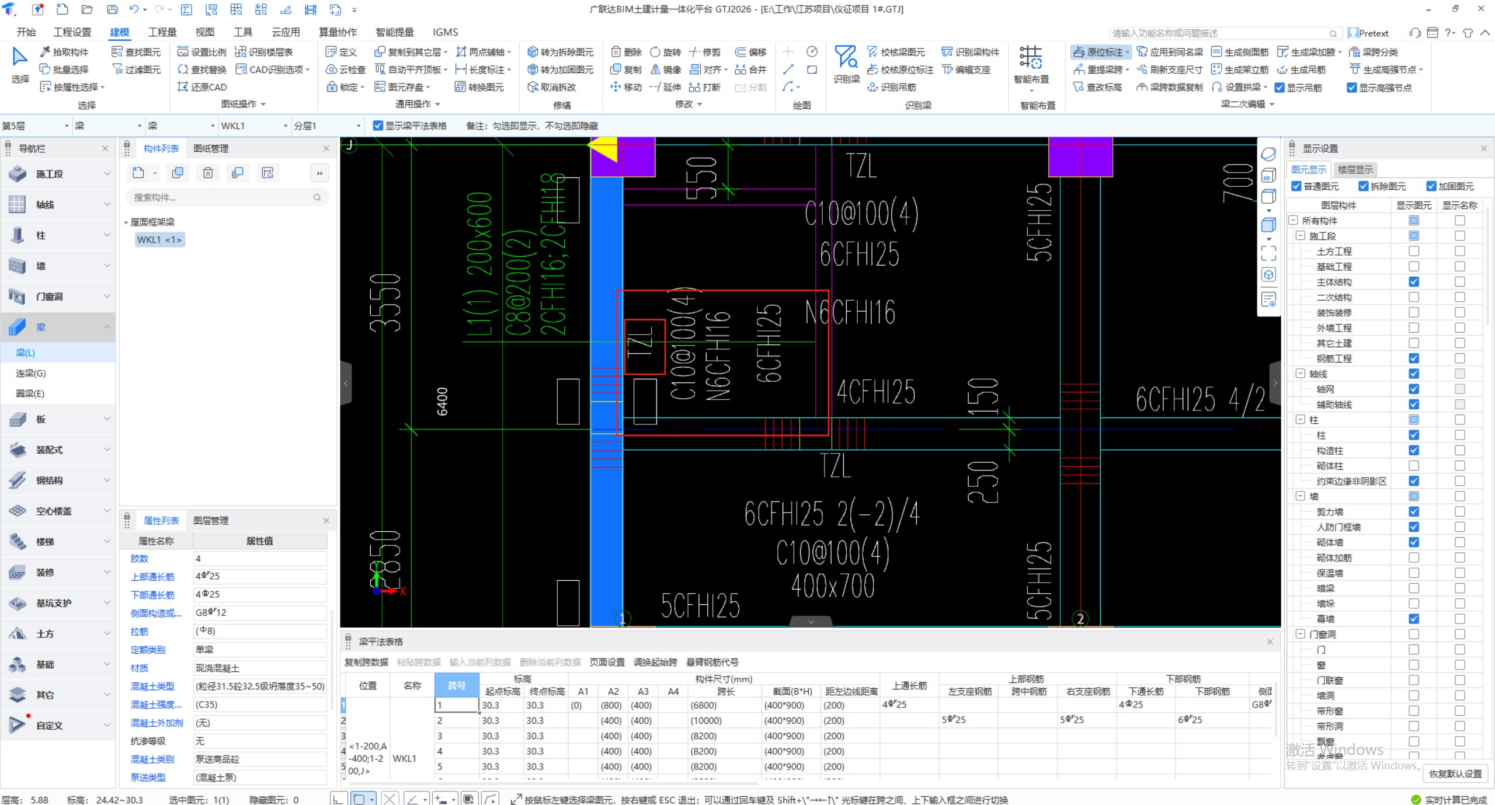This screenshot has height=805, width=1495.
Task: Select the 镜像 mirror tool
Action: click(x=666, y=69)
